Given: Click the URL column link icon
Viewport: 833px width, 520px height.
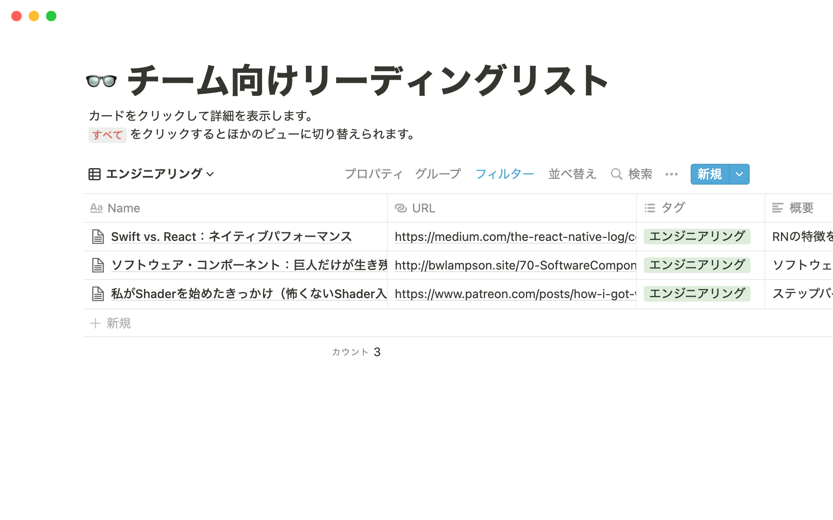Looking at the screenshot, I should click(x=400, y=208).
